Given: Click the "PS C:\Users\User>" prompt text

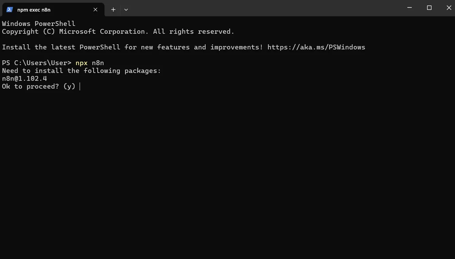Looking at the screenshot, I should pos(37,63).
